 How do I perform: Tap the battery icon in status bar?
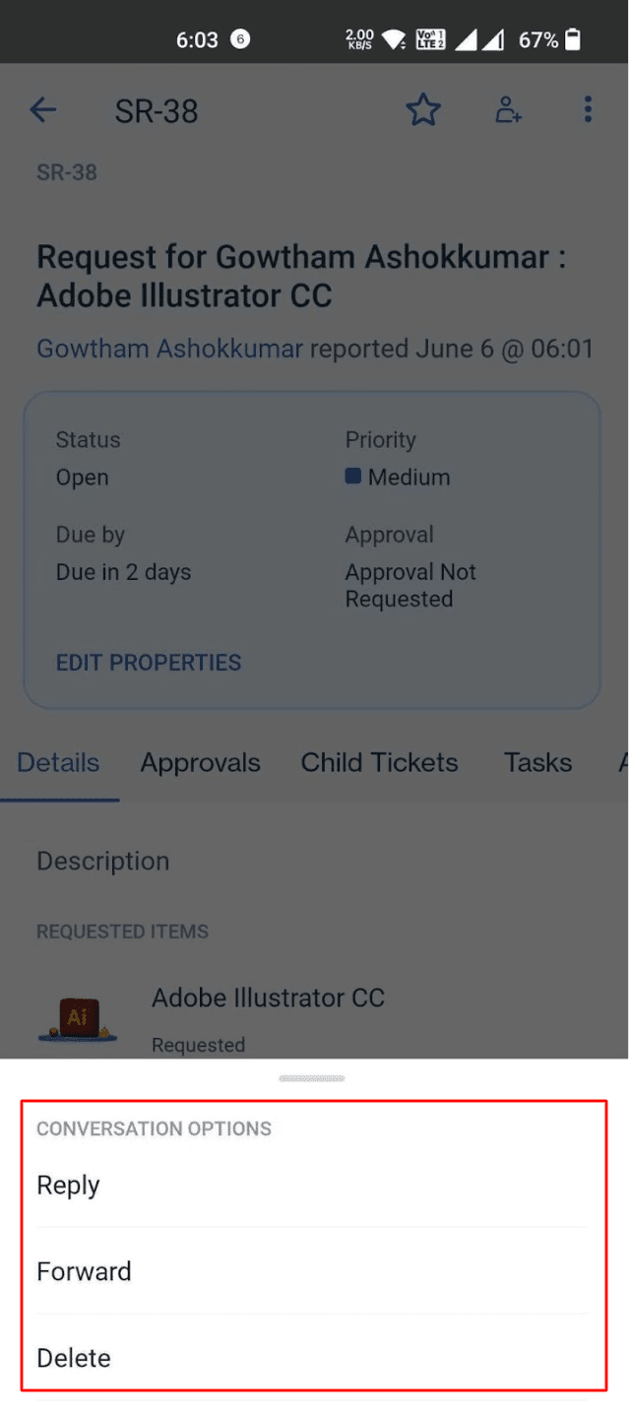573,39
